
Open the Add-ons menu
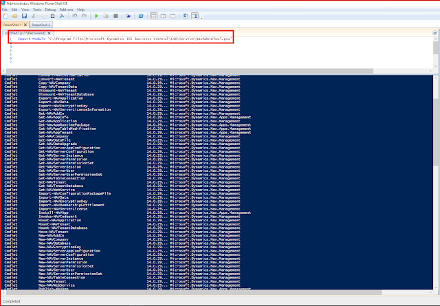pyautogui.click(x=66, y=10)
